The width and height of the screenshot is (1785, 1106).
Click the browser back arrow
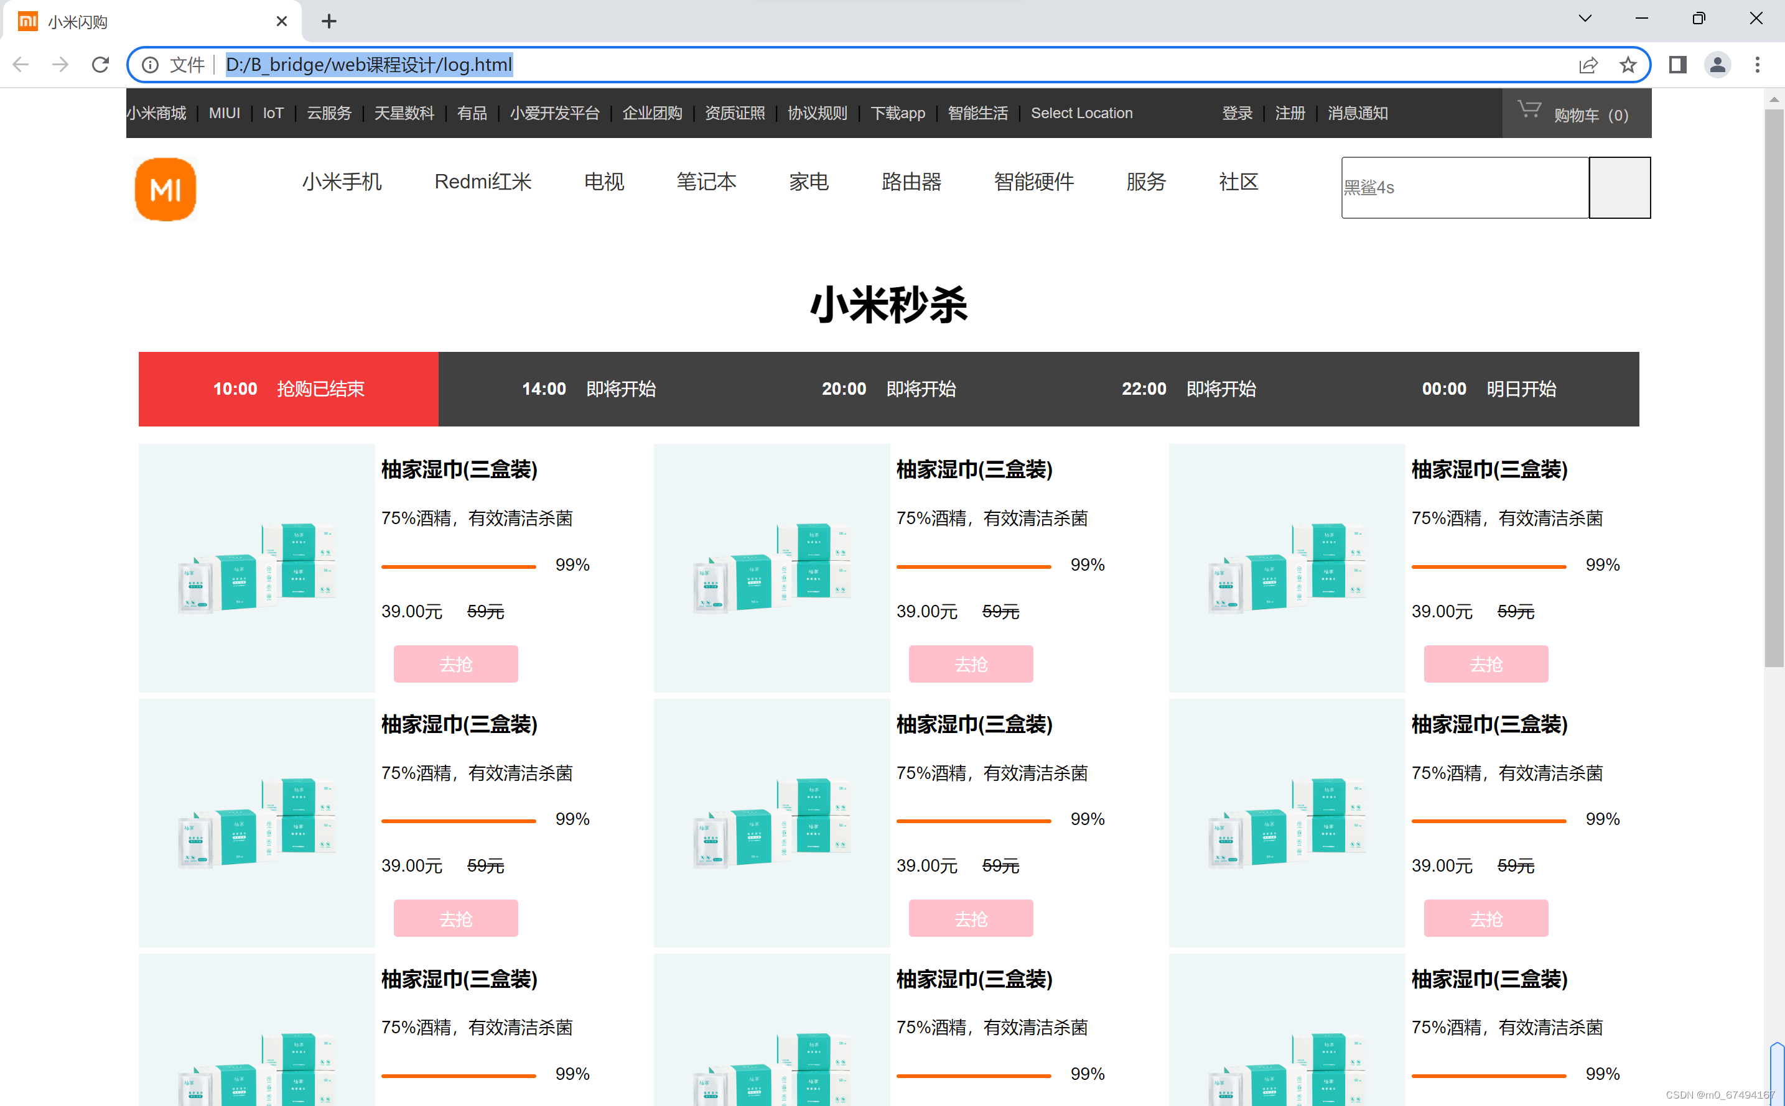(x=21, y=65)
